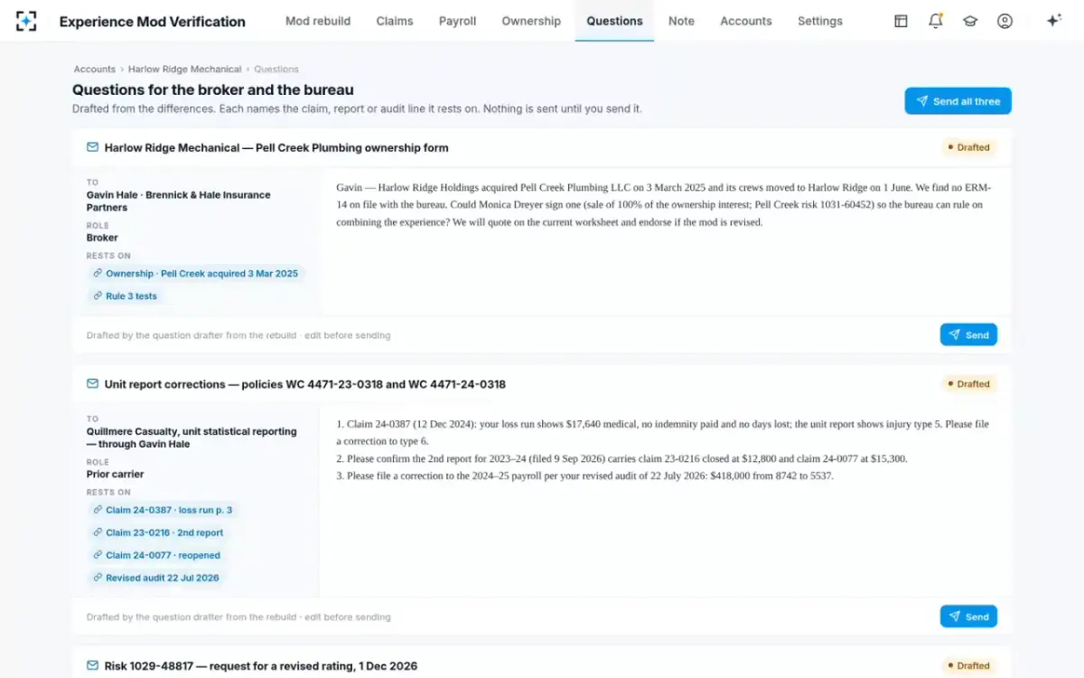Go to Accounts in the breadcrumb
This screenshot has height=678, width=1084.
tap(95, 69)
